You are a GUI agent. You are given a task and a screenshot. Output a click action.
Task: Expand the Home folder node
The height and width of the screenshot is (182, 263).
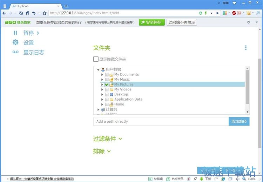[x=102, y=105]
